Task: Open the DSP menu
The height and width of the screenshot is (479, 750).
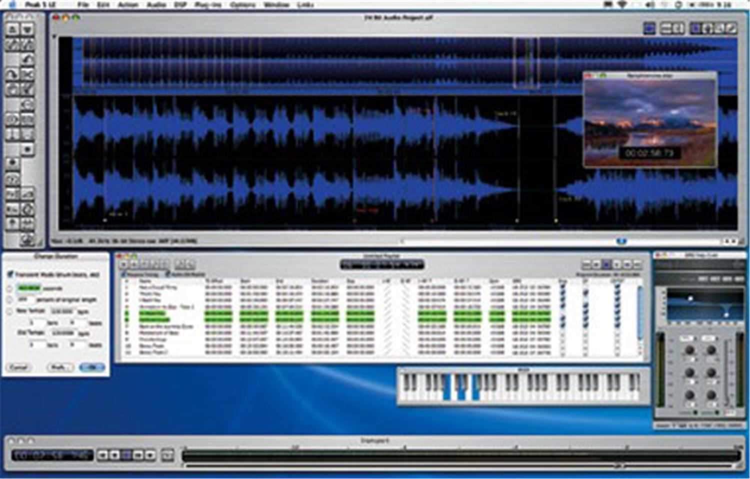Action: click(180, 5)
